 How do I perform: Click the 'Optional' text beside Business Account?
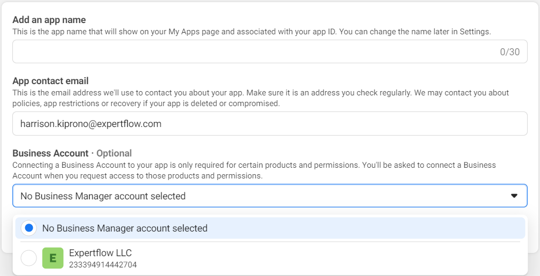tap(114, 153)
